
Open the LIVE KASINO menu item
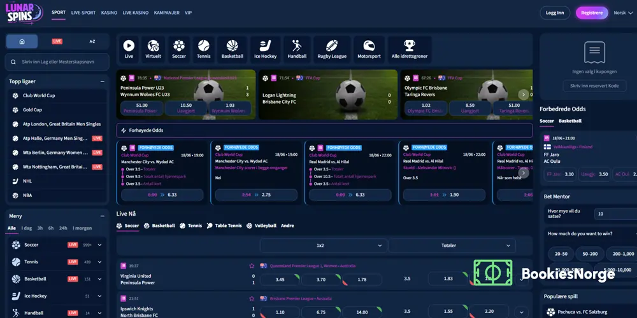click(x=135, y=13)
